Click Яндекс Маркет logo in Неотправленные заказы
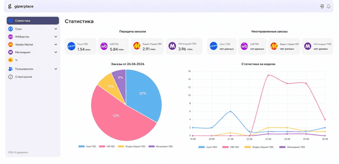Viewport: 339px width, 164px height. point(274,46)
